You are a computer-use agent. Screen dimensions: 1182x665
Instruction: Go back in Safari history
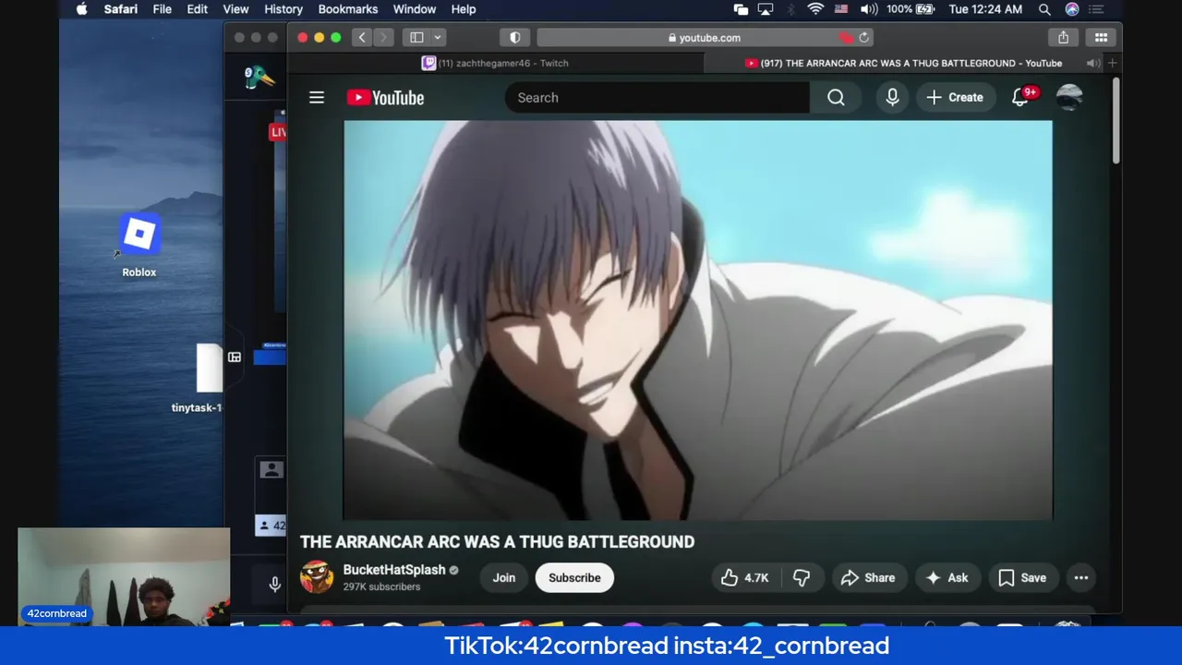point(362,38)
